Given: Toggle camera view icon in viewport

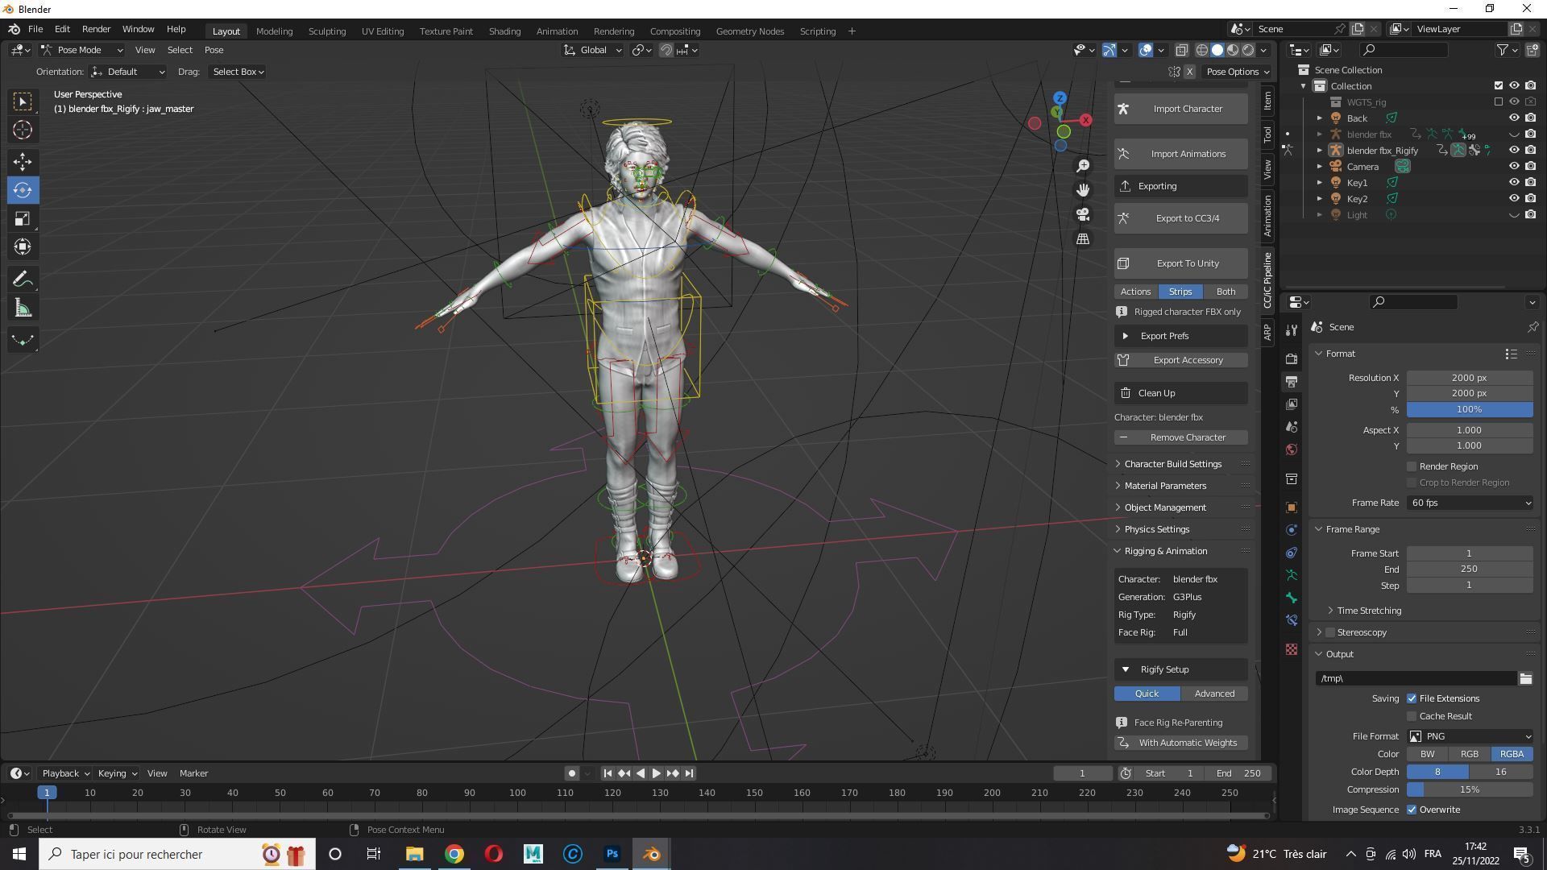Looking at the screenshot, I should (x=1083, y=215).
